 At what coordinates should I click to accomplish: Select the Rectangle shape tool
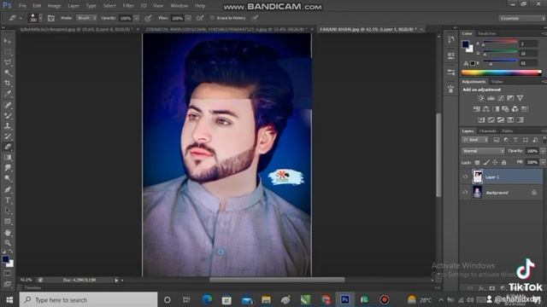pos(8,222)
